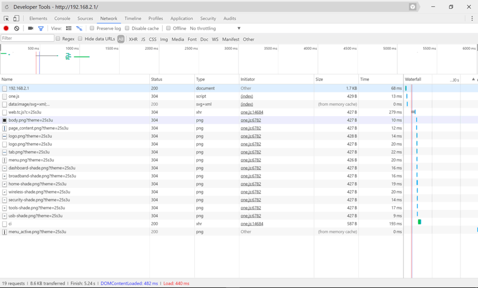This screenshot has height=288, width=478.
Task: Click the capture screenshots camera icon
Action: (31, 28)
